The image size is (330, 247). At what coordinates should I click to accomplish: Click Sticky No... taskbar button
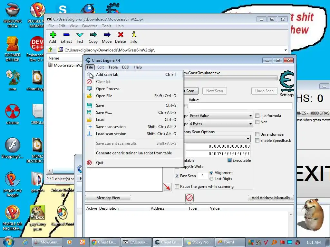pyautogui.click(x=199, y=242)
